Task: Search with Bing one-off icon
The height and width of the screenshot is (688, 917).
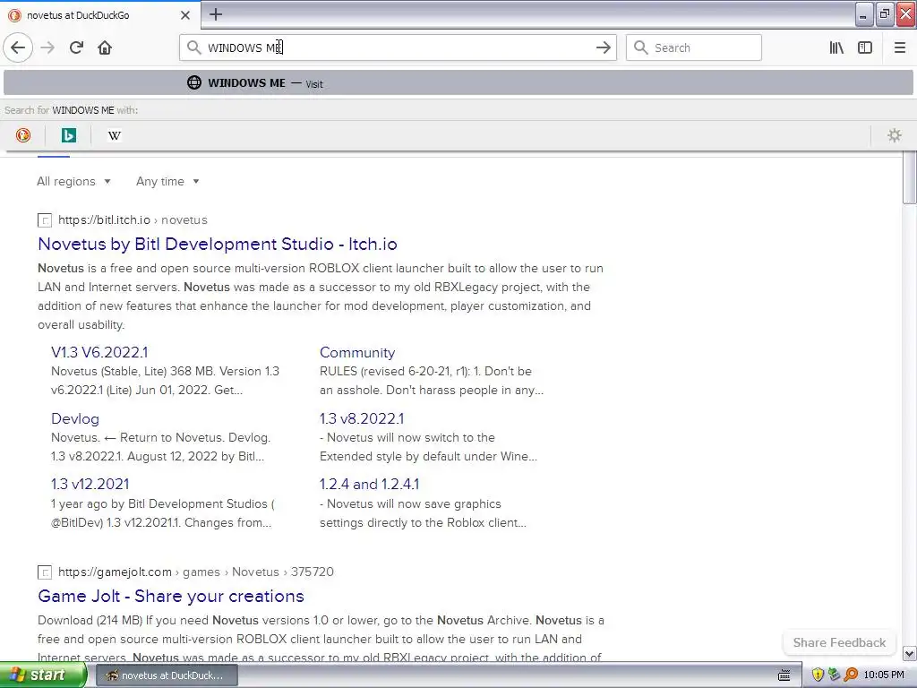Action: tap(68, 136)
